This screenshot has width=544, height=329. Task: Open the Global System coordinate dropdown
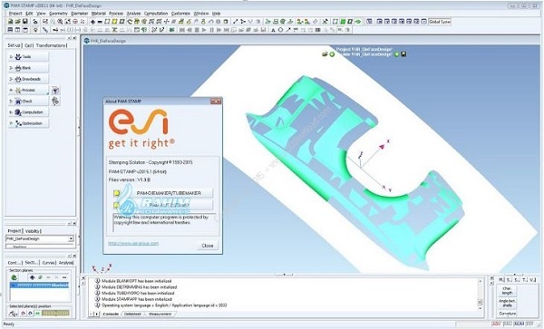tap(439, 22)
